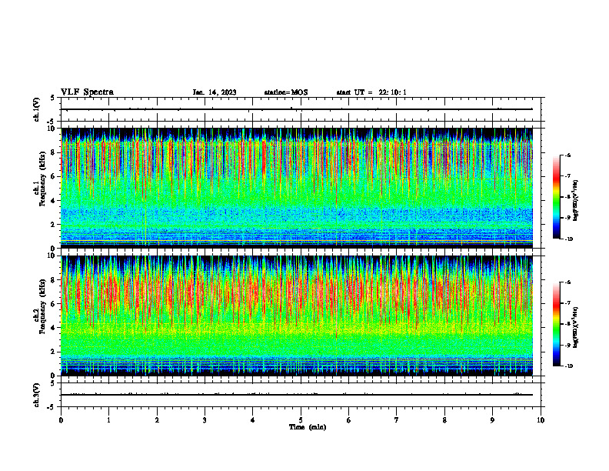Click the 'start UT = 22:10: 1' label
The height and width of the screenshot is (471, 609).
(x=371, y=92)
